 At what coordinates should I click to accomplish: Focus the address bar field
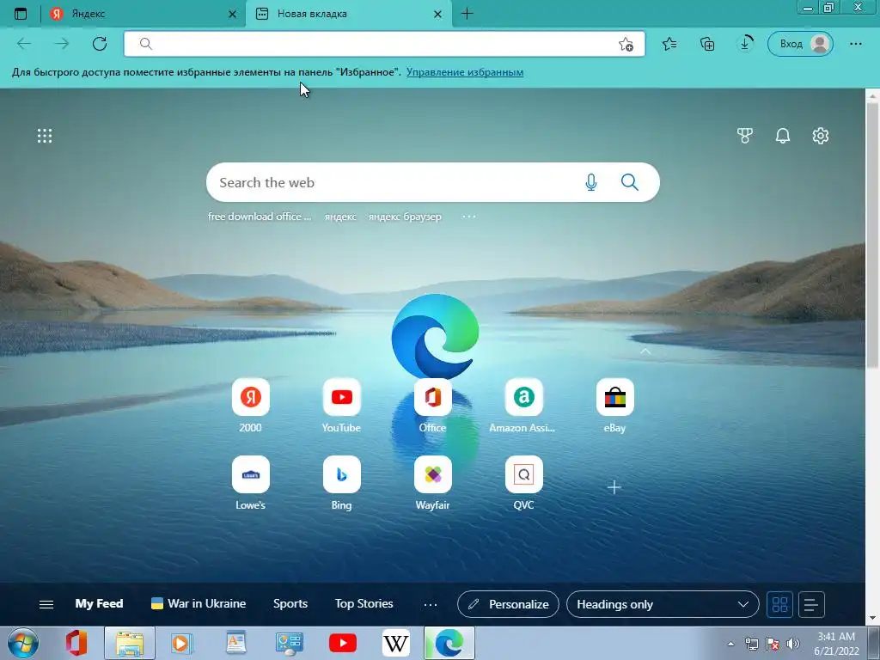coord(384,44)
